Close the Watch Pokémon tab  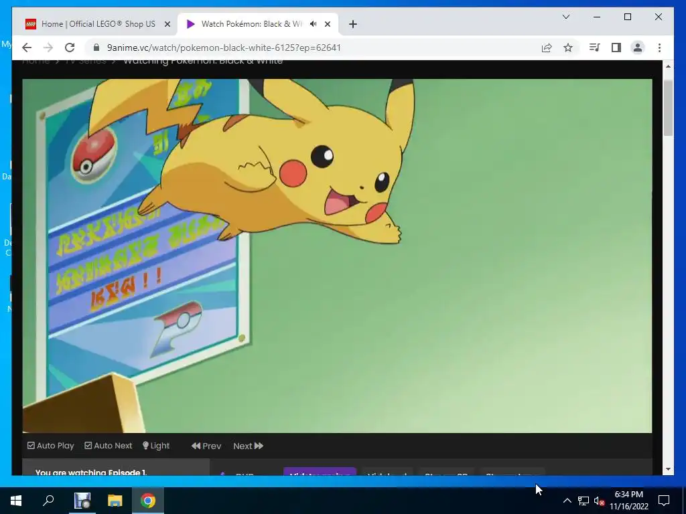click(x=327, y=24)
